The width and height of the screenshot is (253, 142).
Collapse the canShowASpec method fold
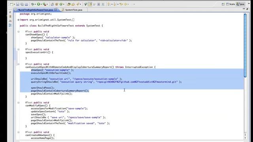tap(19, 32)
